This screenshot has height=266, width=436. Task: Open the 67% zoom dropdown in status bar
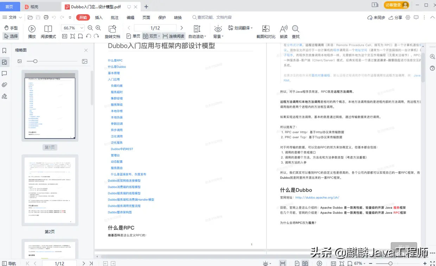(x=365, y=263)
